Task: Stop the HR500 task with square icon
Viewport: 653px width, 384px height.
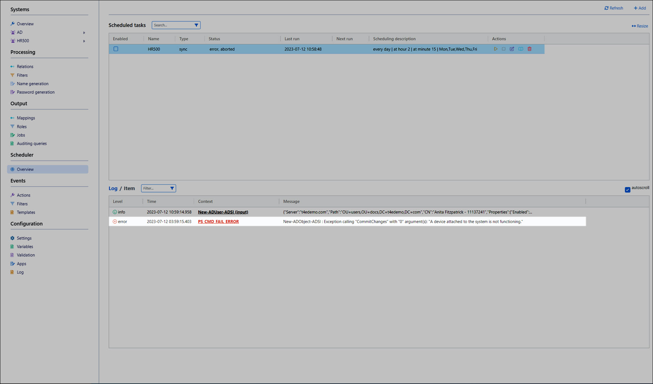Action: (504, 49)
